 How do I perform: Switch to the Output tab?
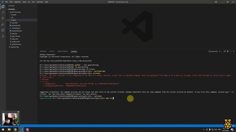coord(52,51)
